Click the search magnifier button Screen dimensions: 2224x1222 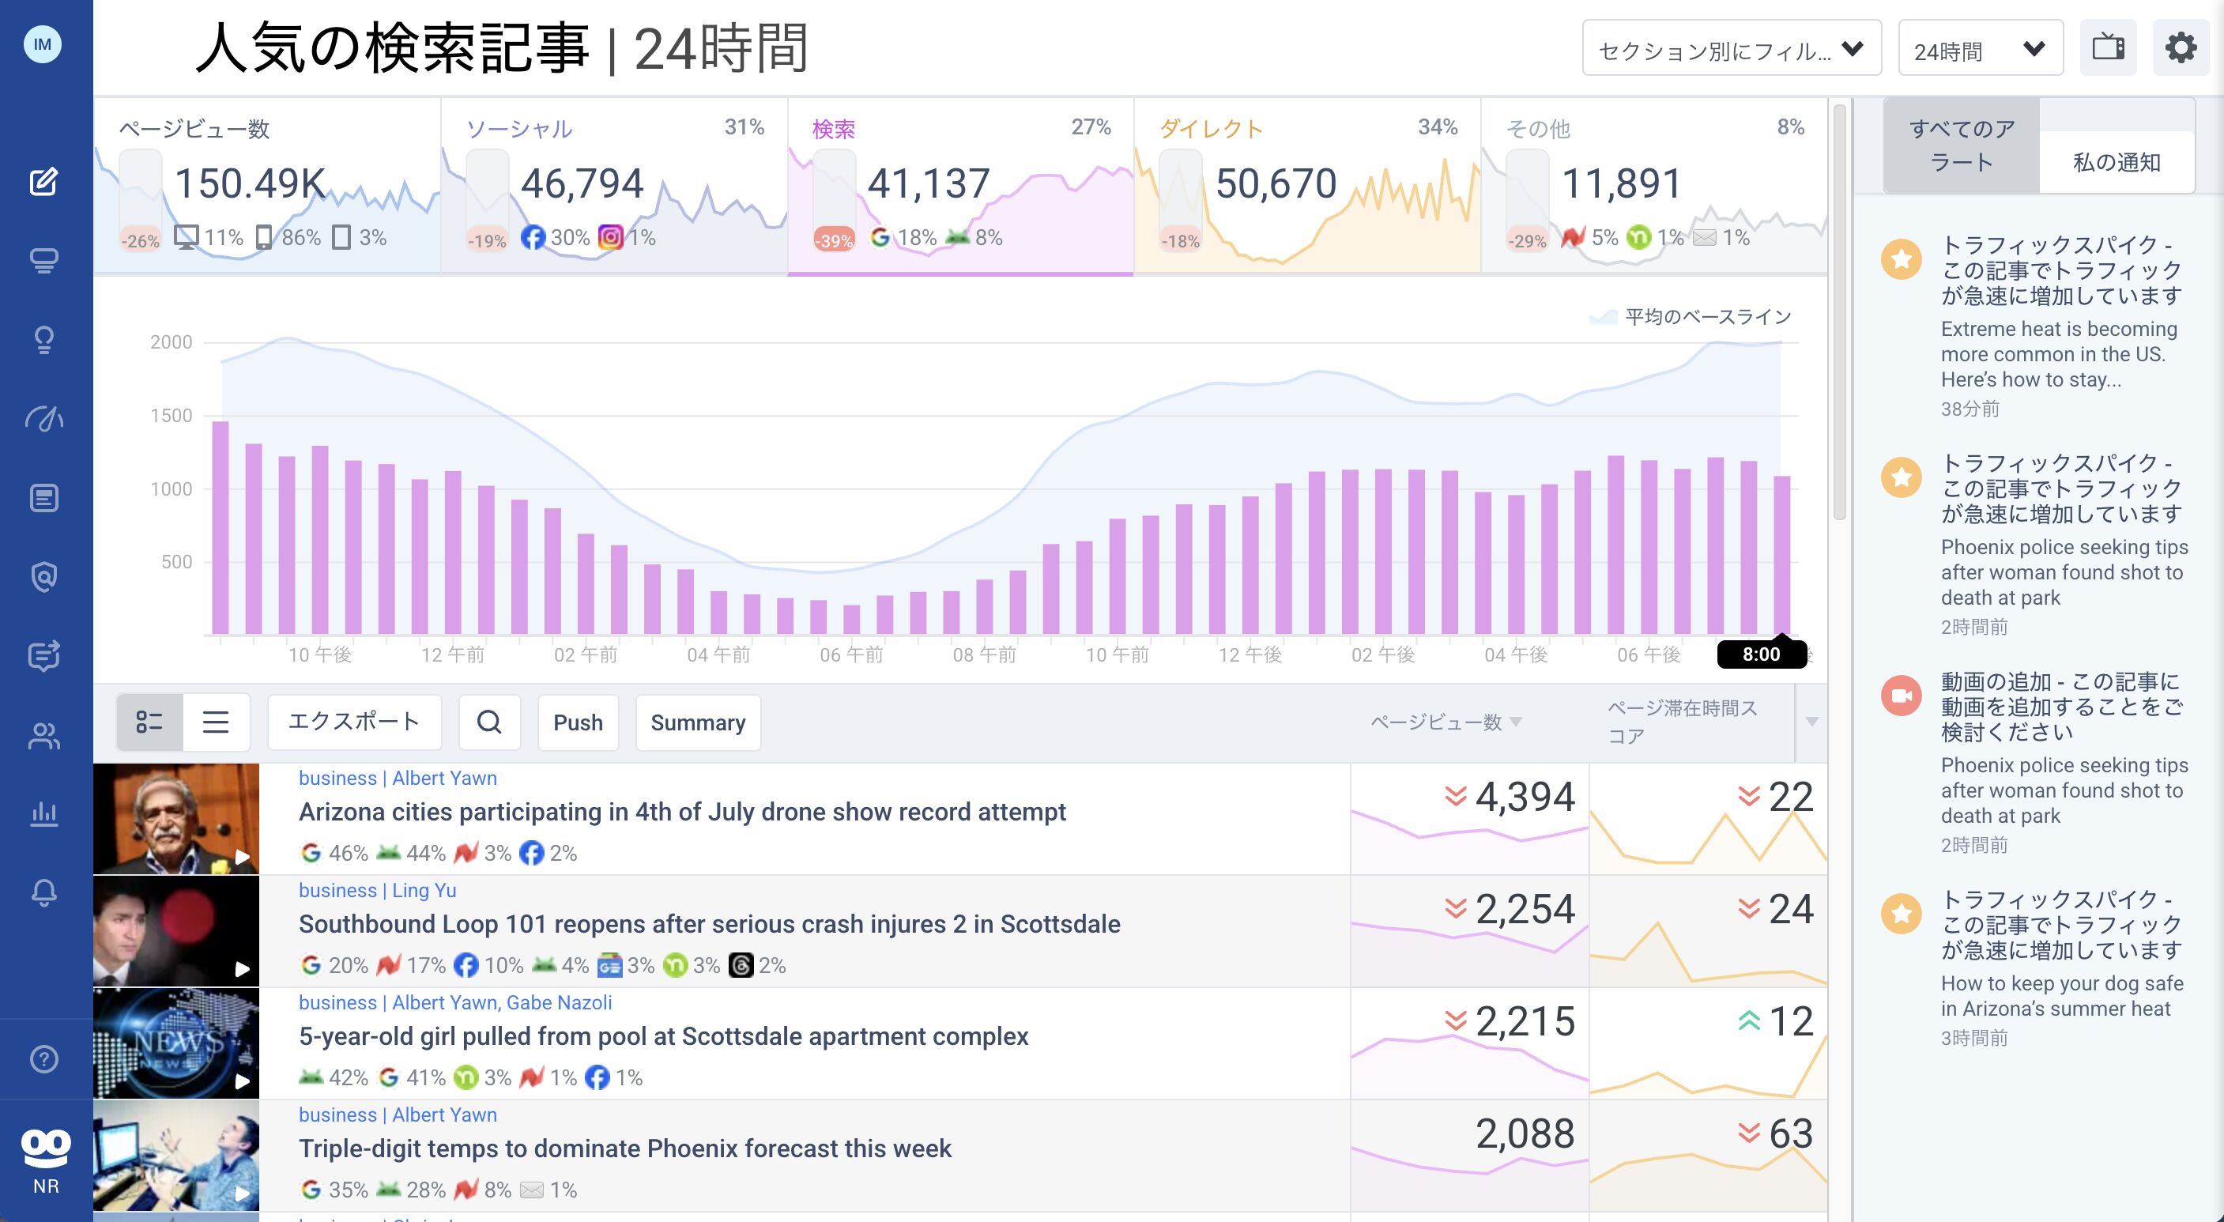point(489,722)
